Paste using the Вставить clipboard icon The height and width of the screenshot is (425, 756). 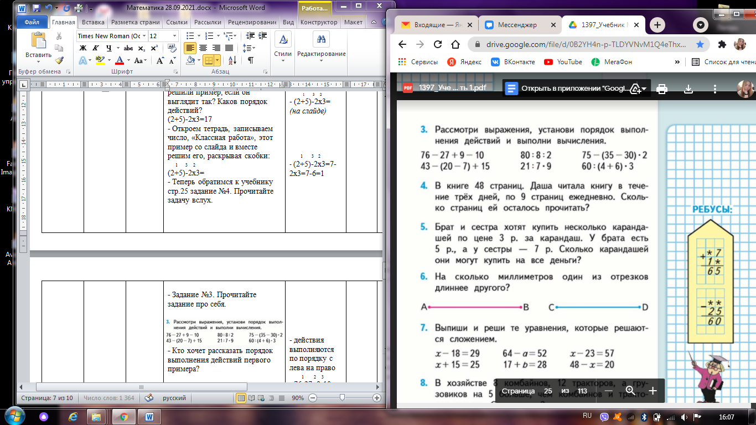coord(38,45)
